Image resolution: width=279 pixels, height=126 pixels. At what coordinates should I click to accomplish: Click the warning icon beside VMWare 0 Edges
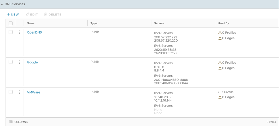(220, 97)
